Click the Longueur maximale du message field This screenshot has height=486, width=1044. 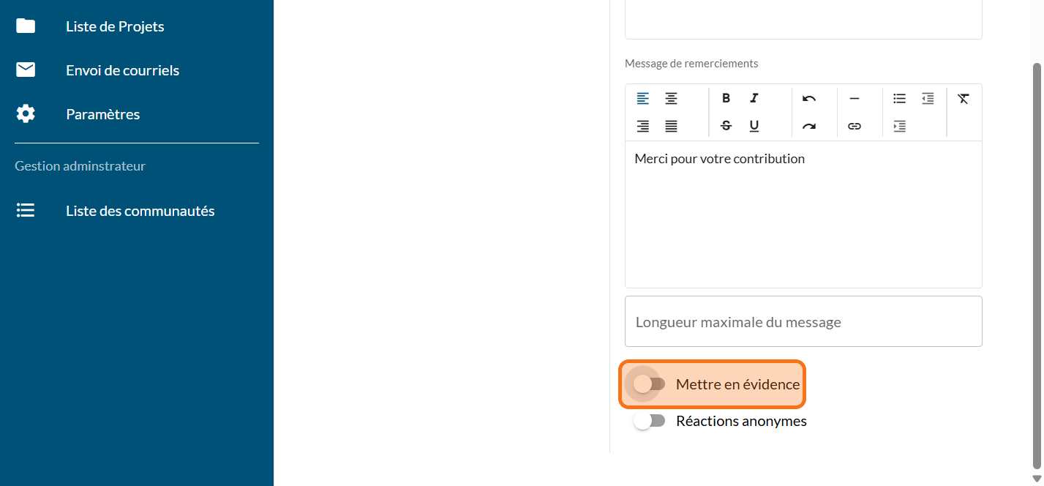pos(803,322)
